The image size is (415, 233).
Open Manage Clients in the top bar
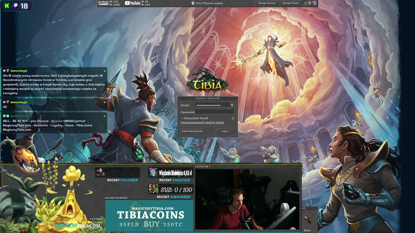click(x=290, y=3)
